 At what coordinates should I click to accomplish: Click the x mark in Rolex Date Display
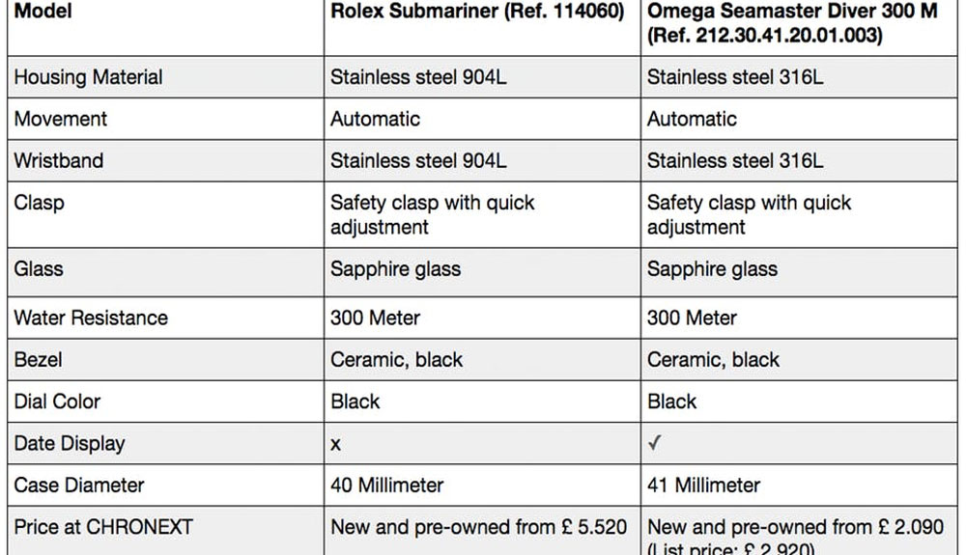[x=336, y=444]
